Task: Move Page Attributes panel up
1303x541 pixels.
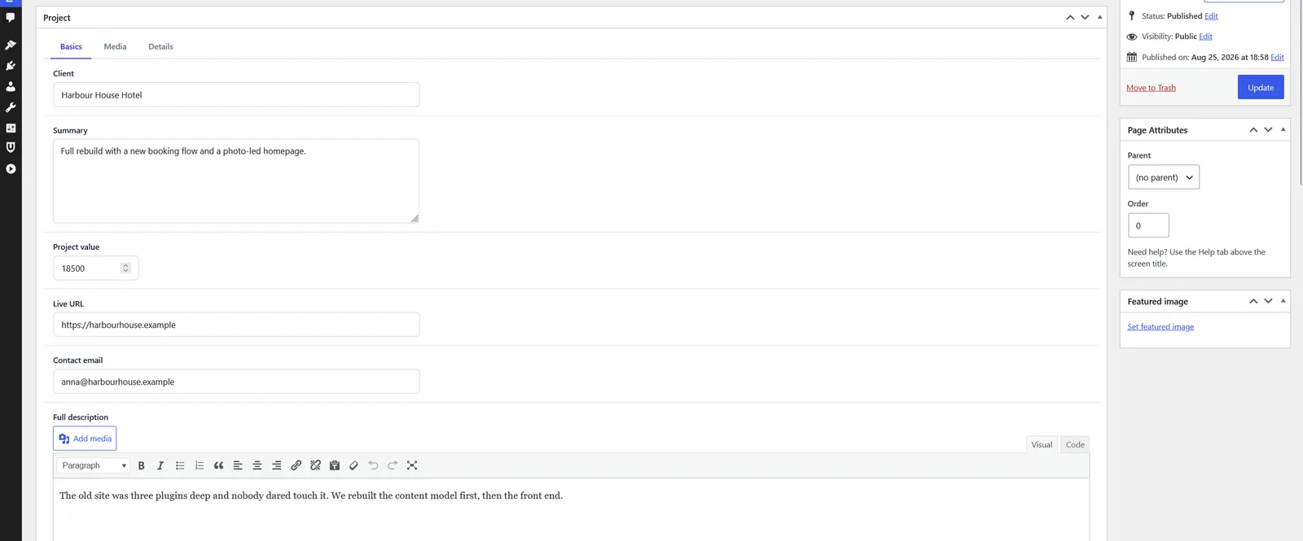Action: 1253,130
